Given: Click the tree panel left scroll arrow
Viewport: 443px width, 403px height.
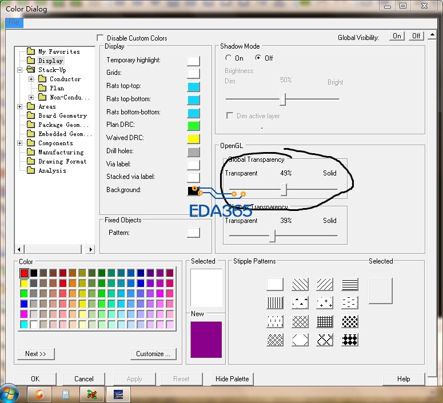Looking at the screenshot, I should (19, 249).
